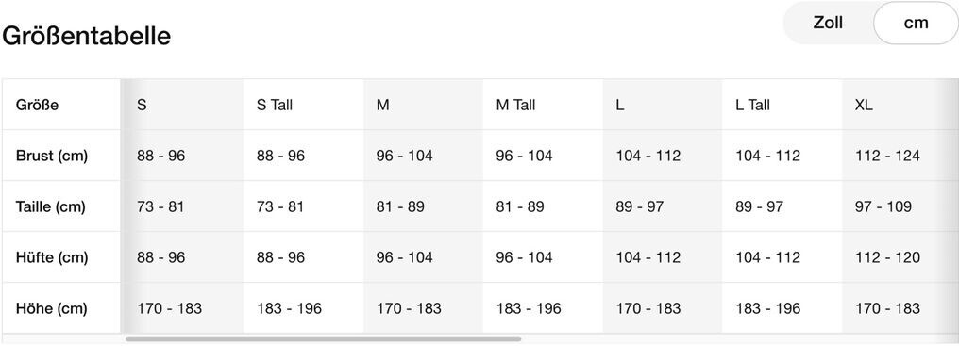Click the Hüfte (cm) row label
This screenshot has height=346, width=959.
(52, 257)
